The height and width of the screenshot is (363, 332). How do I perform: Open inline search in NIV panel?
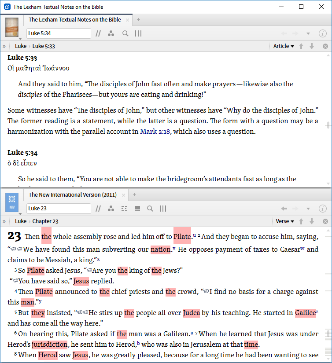tap(150, 209)
